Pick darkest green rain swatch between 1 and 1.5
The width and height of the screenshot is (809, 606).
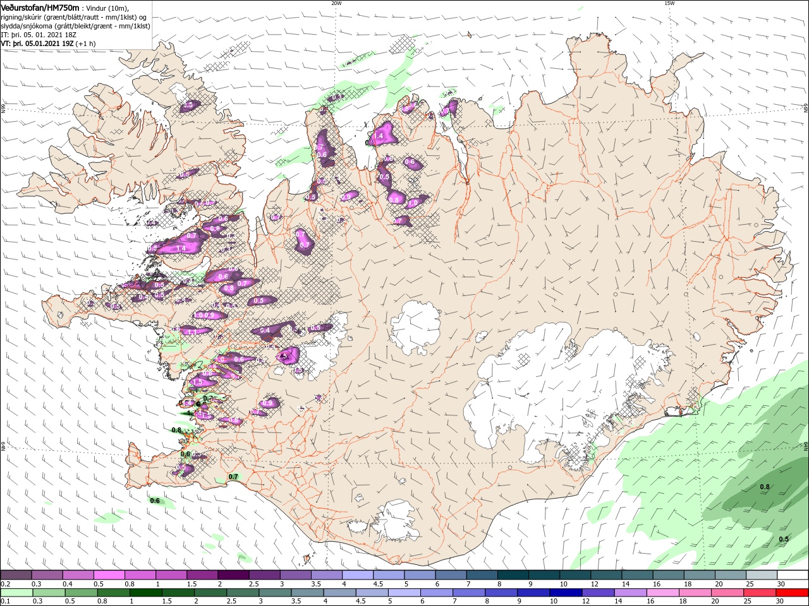point(146,593)
